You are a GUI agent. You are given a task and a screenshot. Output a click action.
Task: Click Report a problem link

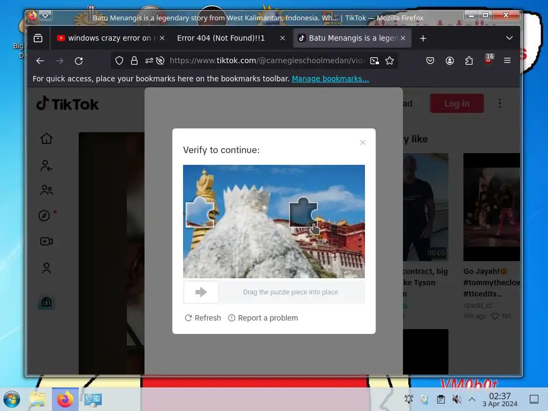coord(263,318)
